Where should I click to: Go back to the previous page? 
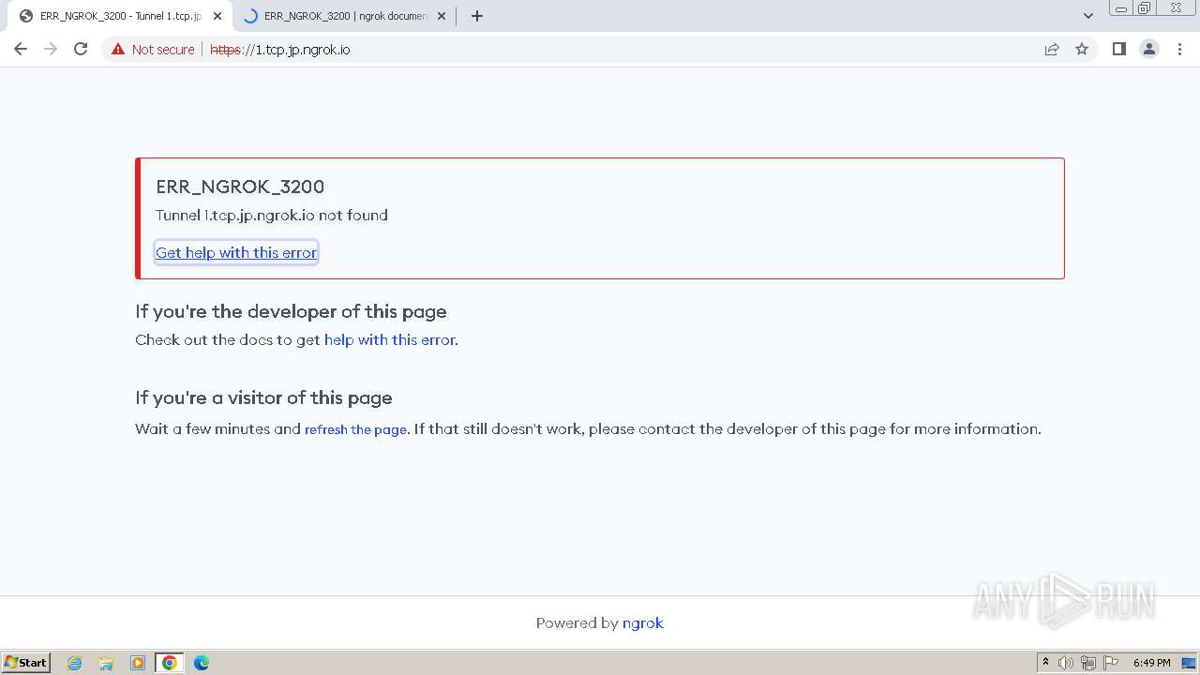point(21,49)
